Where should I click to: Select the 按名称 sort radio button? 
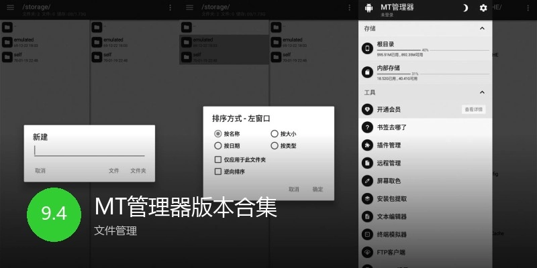[x=217, y=133]
